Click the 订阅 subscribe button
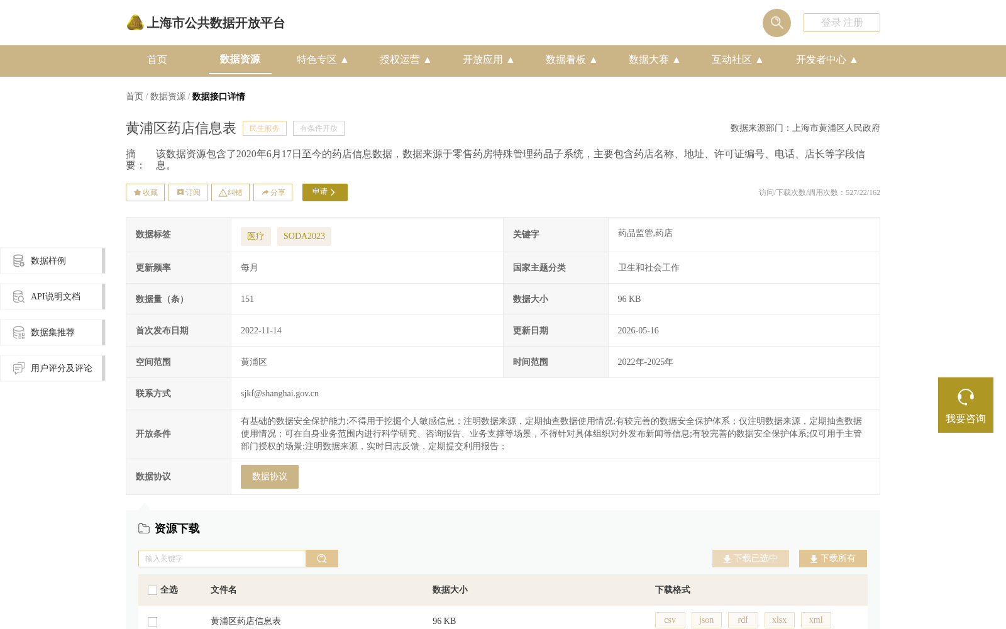 coord(188,192)
